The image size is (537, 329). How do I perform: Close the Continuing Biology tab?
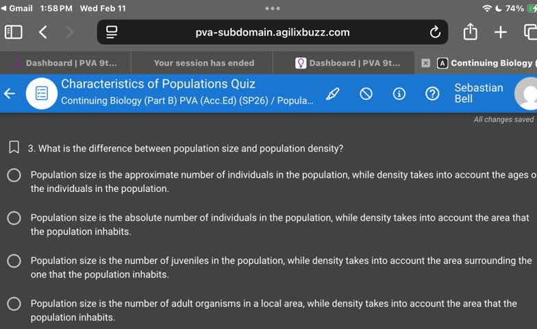pos(426,63)
